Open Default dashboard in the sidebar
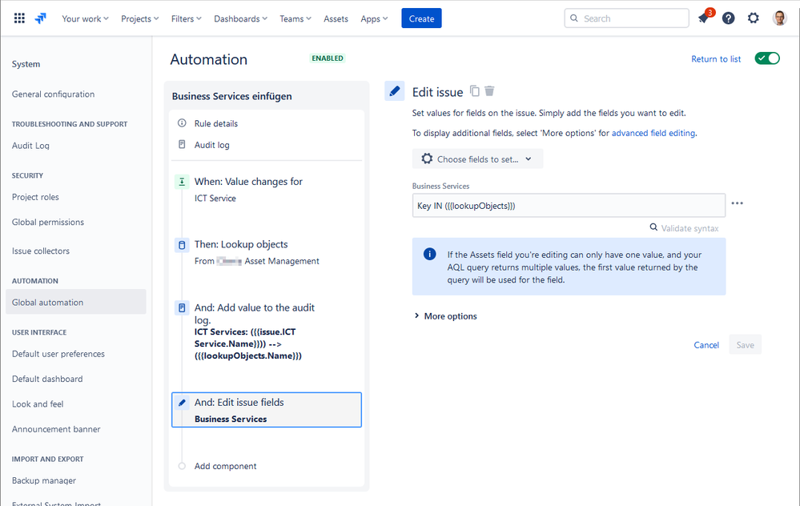 (47, 379)
